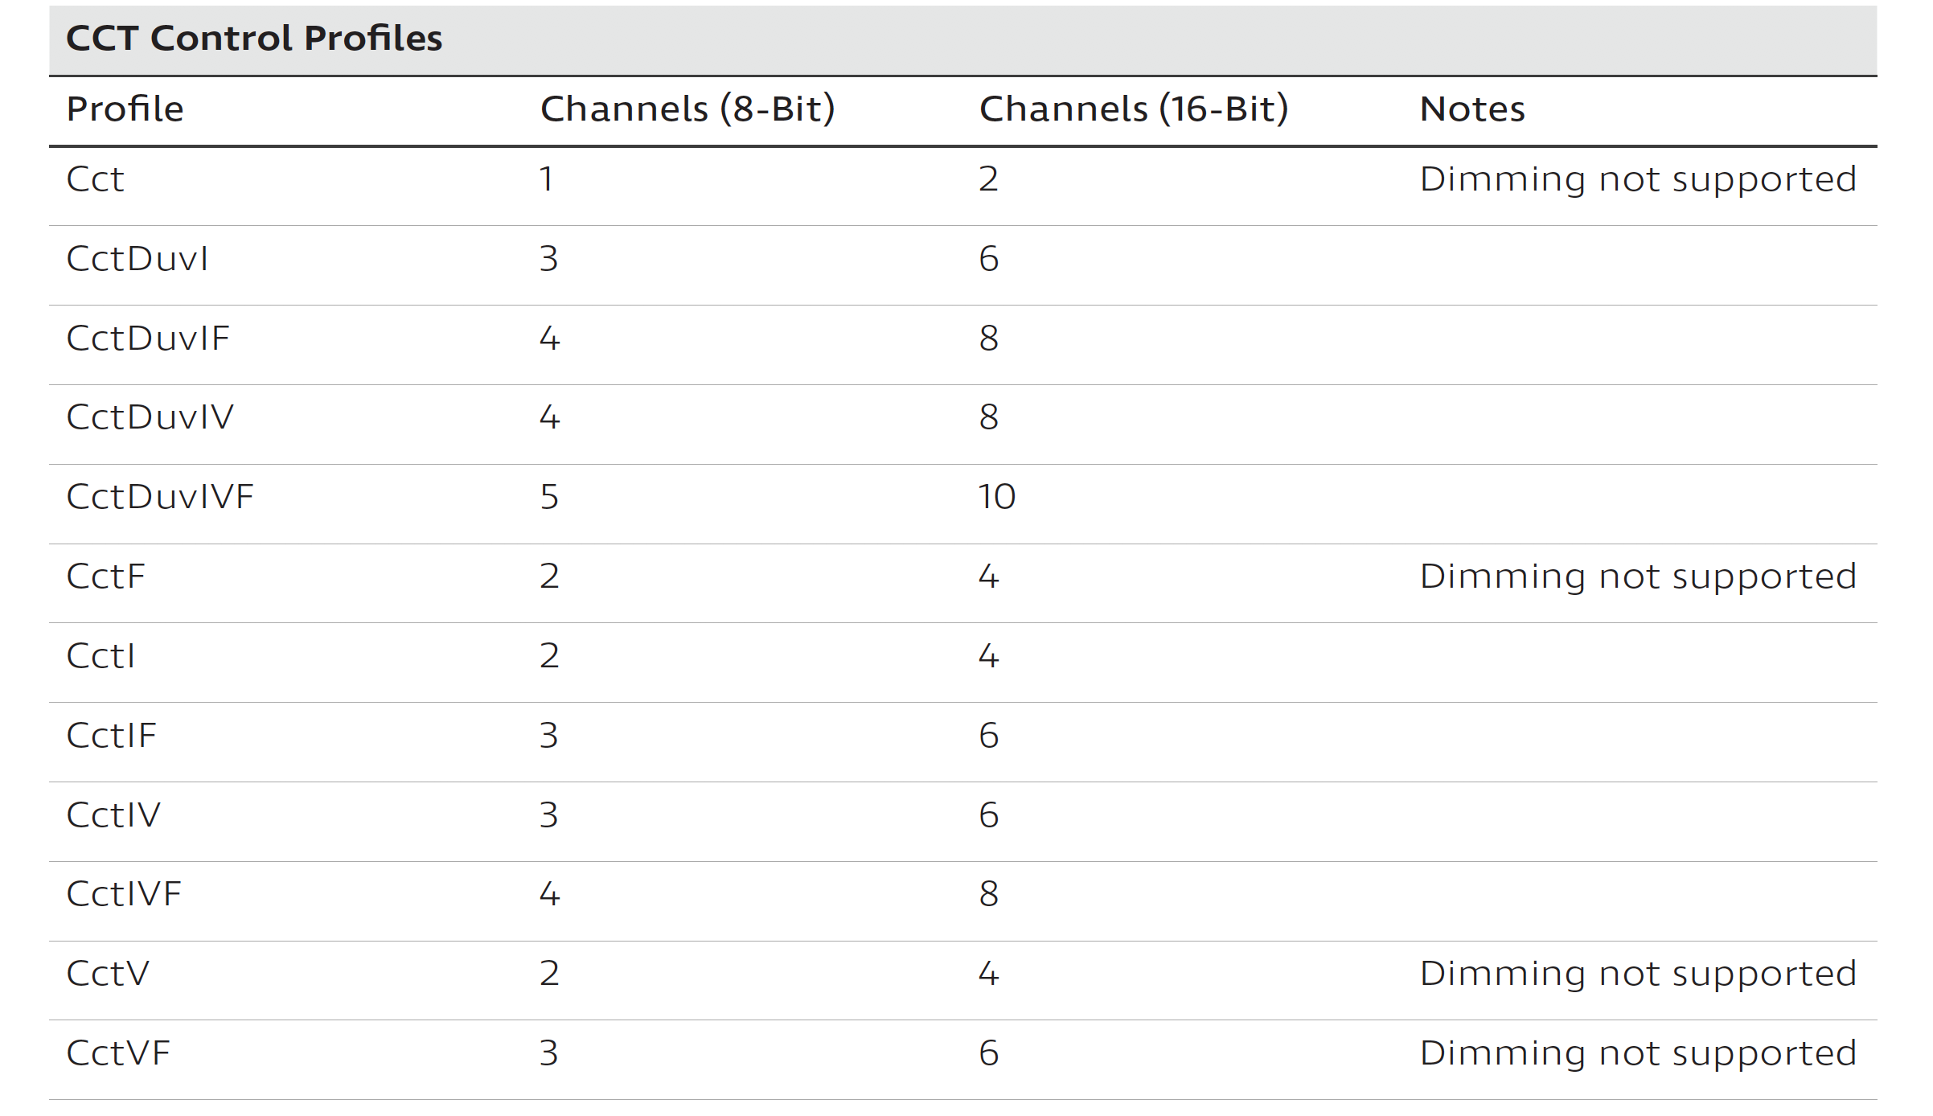Select the "CctDuvIV" profile name
Viewport: 1933px width, 1116px height.
tap(150, 417)
